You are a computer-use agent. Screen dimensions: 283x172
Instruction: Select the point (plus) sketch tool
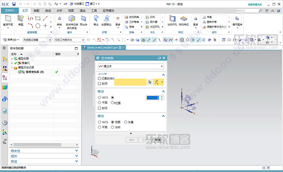pos(45,25)
